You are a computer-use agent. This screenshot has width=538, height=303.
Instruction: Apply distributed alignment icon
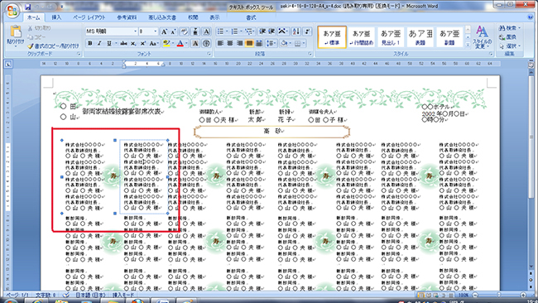(x=259, y=43)
